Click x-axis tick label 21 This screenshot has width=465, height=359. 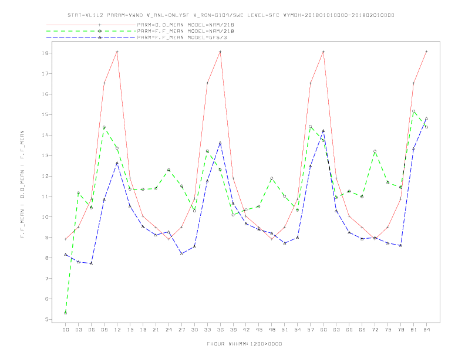[156, 330]
